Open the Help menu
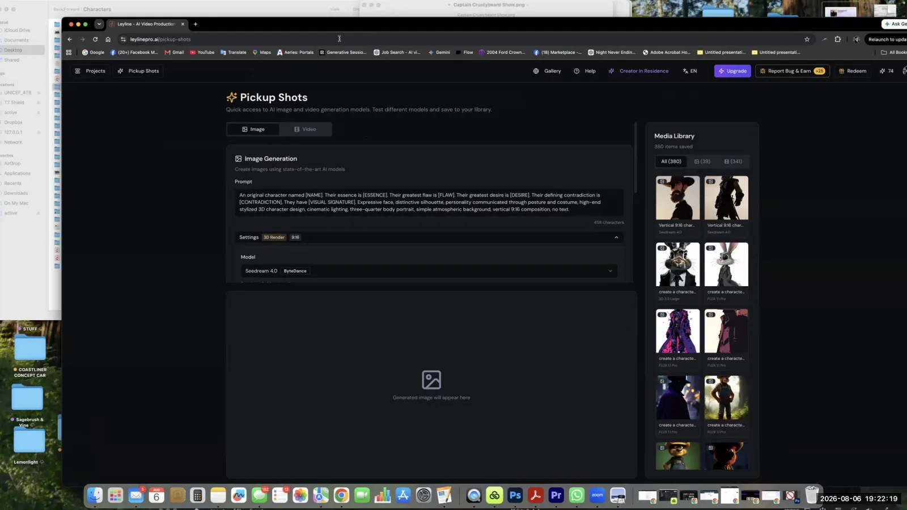Viewport: 907px width, 510px height. [584, 71]
